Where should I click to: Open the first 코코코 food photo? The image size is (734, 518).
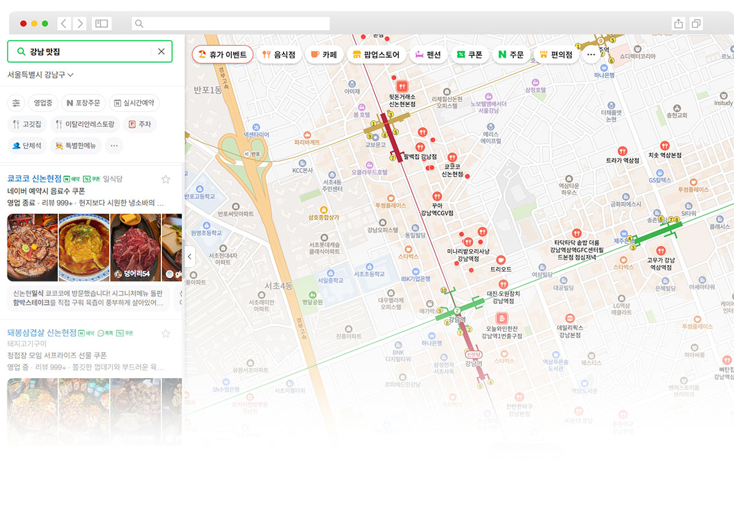tap(33, 247)
